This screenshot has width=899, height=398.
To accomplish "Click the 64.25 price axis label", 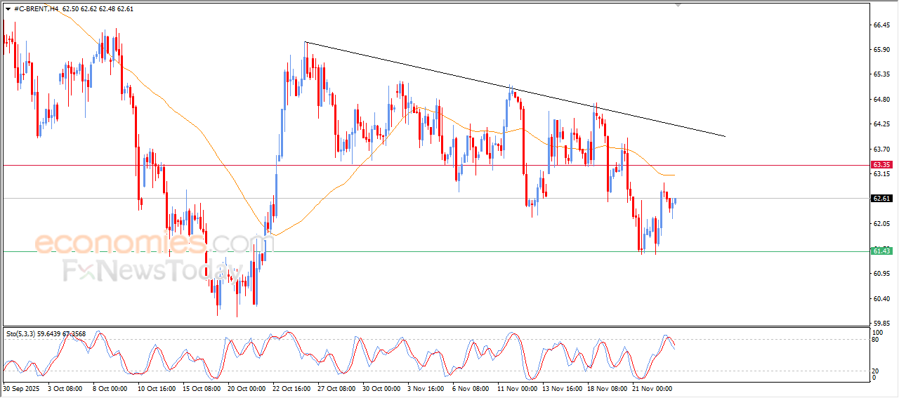I will 881,124.
